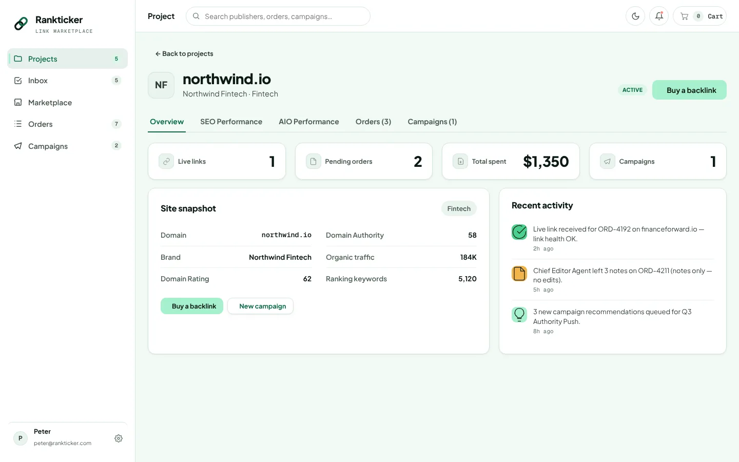Click the search magnifier icon
The image size is (739, 462).
[x=196, y=16]
